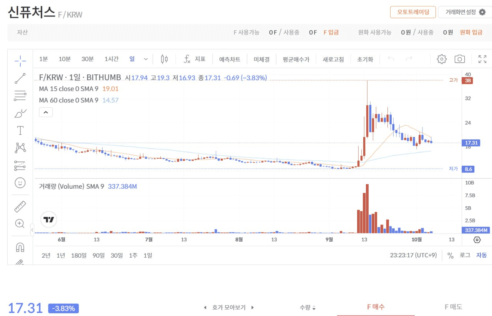The height and width of the screenshot is (316, 492).
Task: Open the time interval dropdown arrow
Action: [x=146, y=59]
